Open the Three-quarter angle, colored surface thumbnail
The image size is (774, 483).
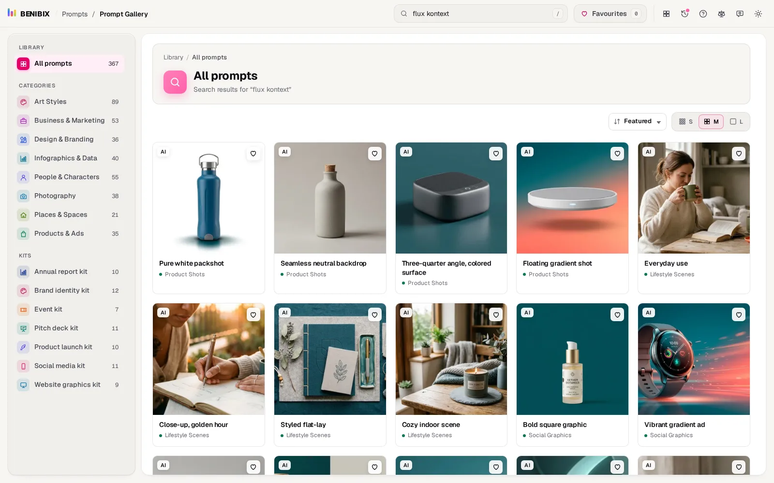coord(451,198)
